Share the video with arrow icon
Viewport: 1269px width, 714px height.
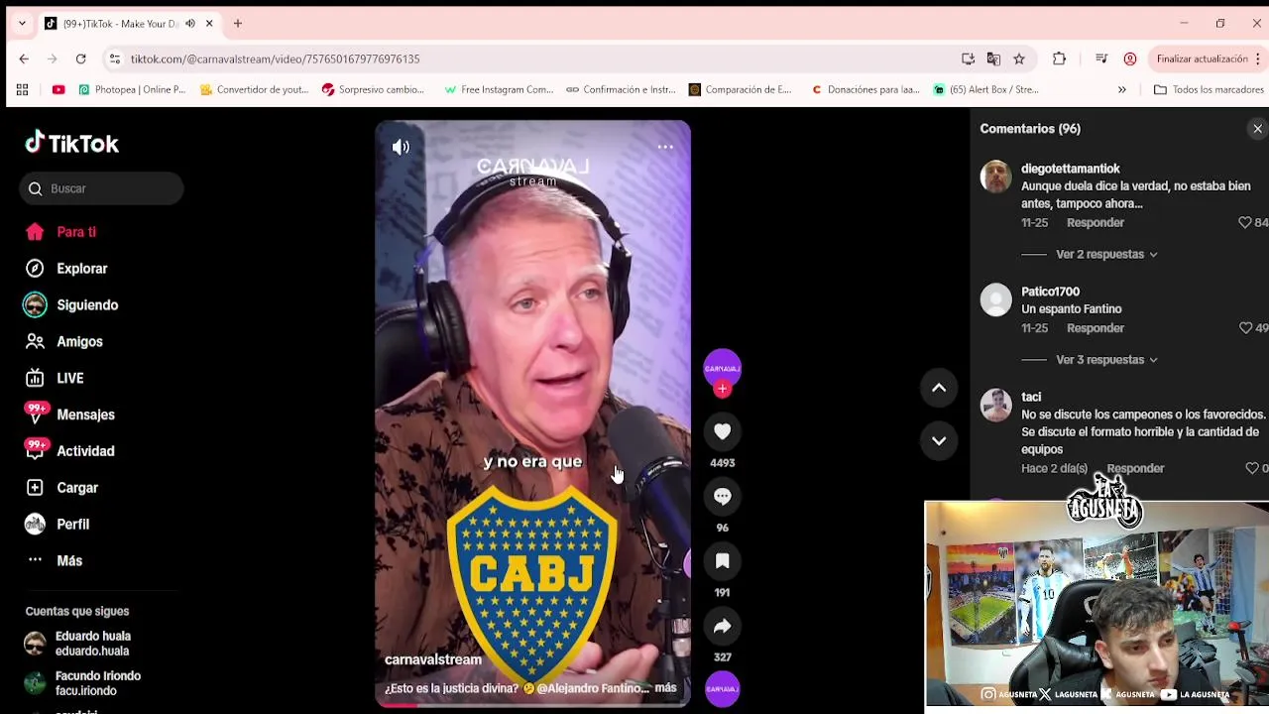[722, 627]
